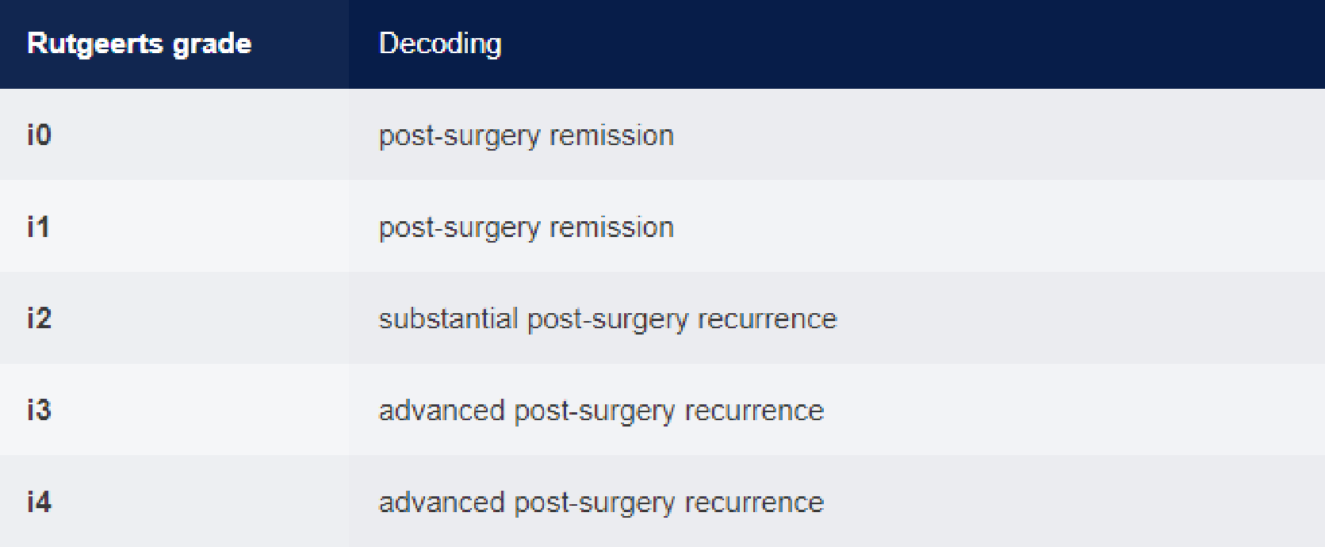The height and width of the screenshot is (547, 1325).
Task: Click the decoding text in the i4 row
Action: point(601,503)
